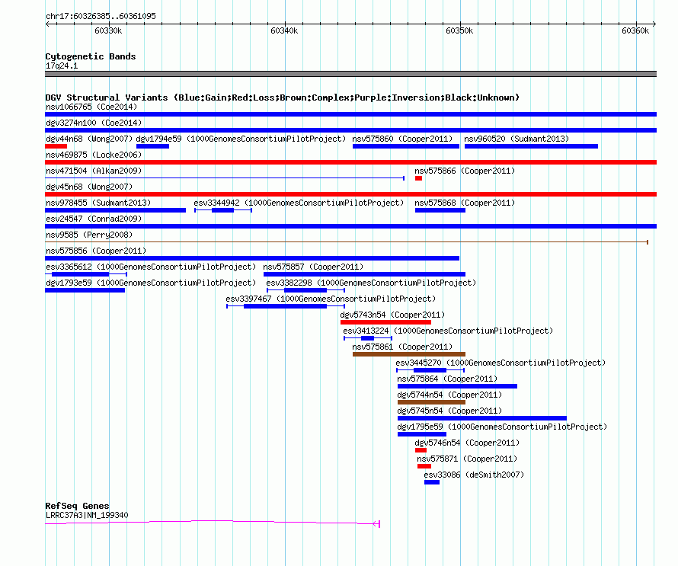
Task: Click the 17q24.1 cytogenetic band bar
Action: click(x=350, y=74)
